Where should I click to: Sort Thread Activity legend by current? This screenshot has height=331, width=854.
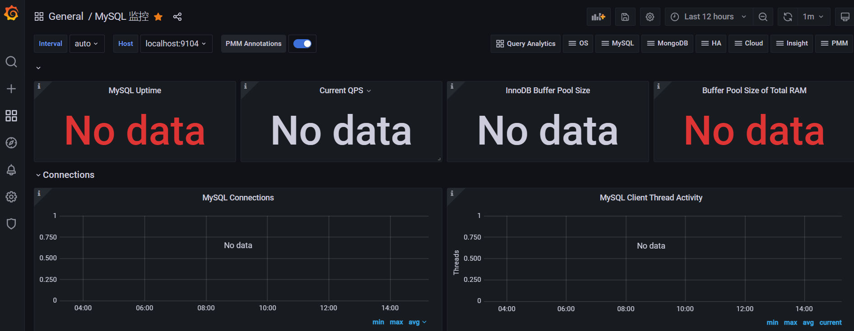point(831,322)
